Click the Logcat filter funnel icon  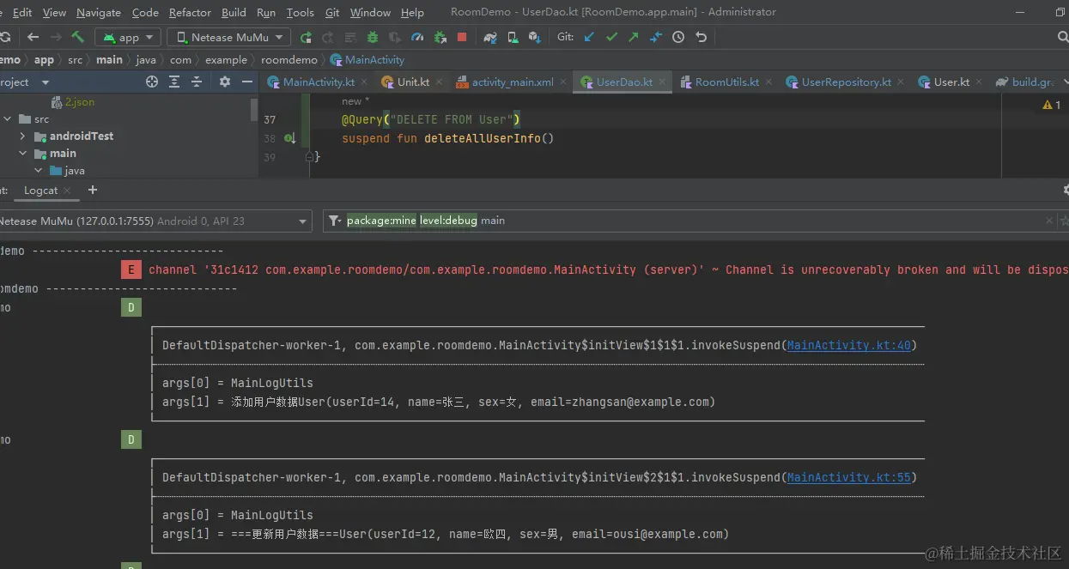click(335, 221)
